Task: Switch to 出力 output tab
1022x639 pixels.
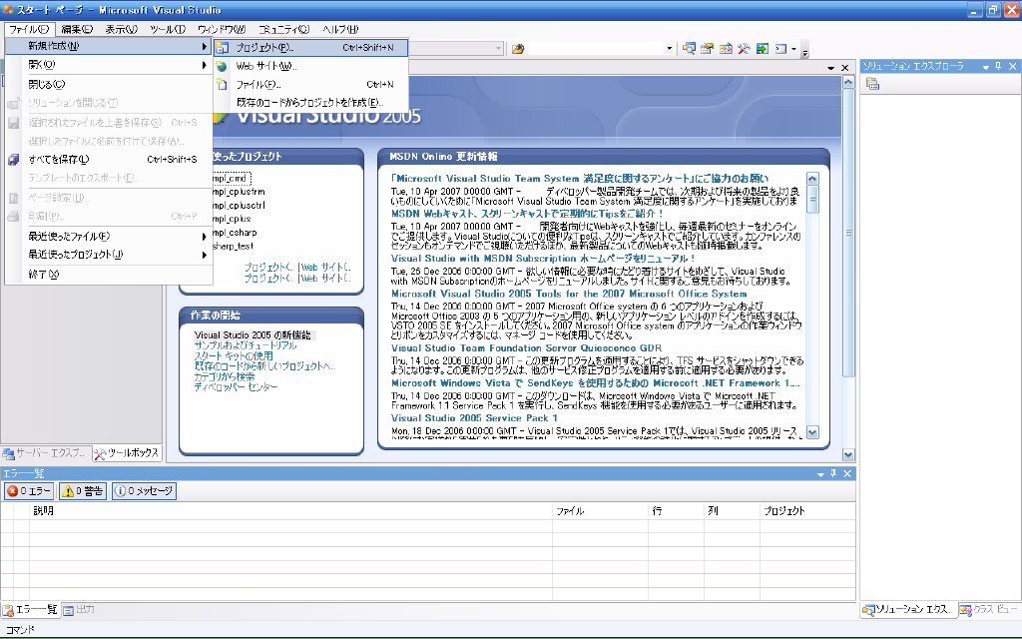Action: 79,610
